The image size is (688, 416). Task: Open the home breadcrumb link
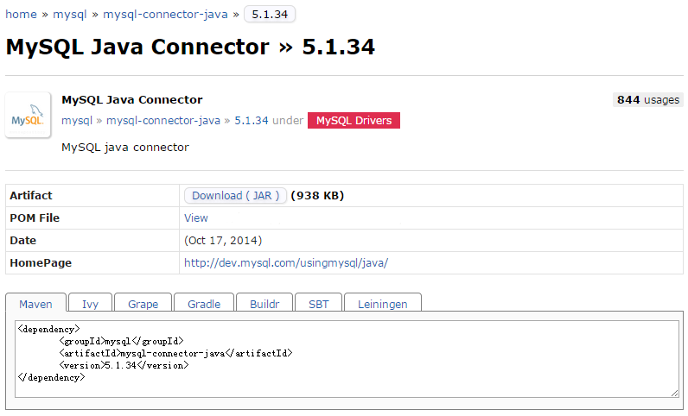pos(21,15)
